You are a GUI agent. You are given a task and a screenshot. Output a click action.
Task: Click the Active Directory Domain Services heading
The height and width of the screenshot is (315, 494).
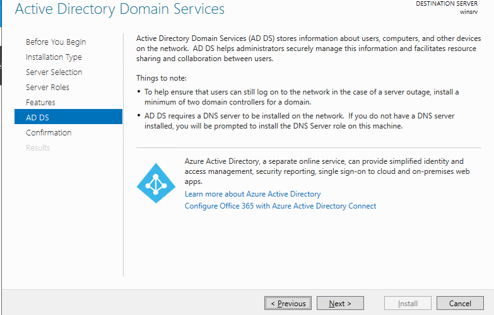(119, 9)
